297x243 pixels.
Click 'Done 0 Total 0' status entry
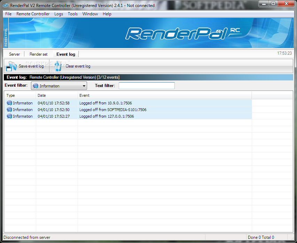[x=261, y=237]
